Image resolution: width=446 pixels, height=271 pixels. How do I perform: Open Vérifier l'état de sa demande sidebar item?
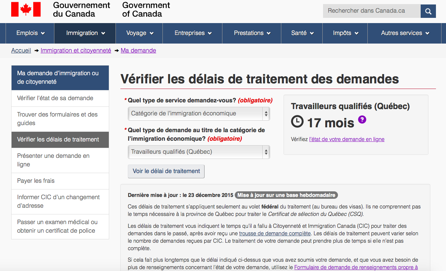tap(55, 98)
